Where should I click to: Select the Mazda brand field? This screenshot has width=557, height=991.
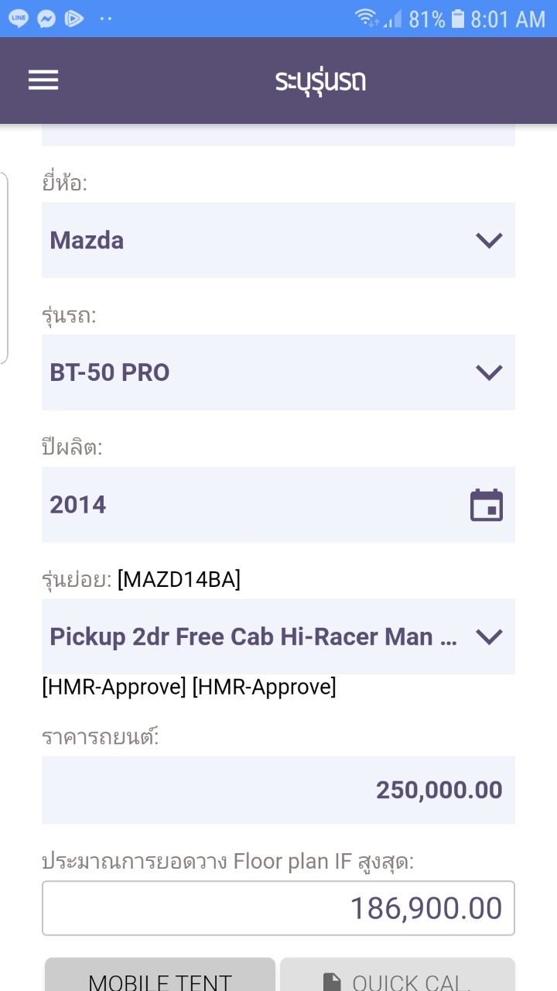click(255, 241)
